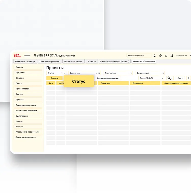The height and width of the screenshot is (193, 191).
Task: Expand the Статус filter dropdown
Action: pyautogui.click(x=62, y=73)
